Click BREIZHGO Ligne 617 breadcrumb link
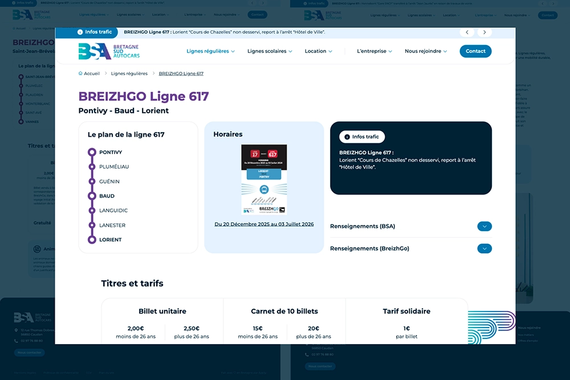This screenshot has width=570, height=380. click(x=181, y=73)
